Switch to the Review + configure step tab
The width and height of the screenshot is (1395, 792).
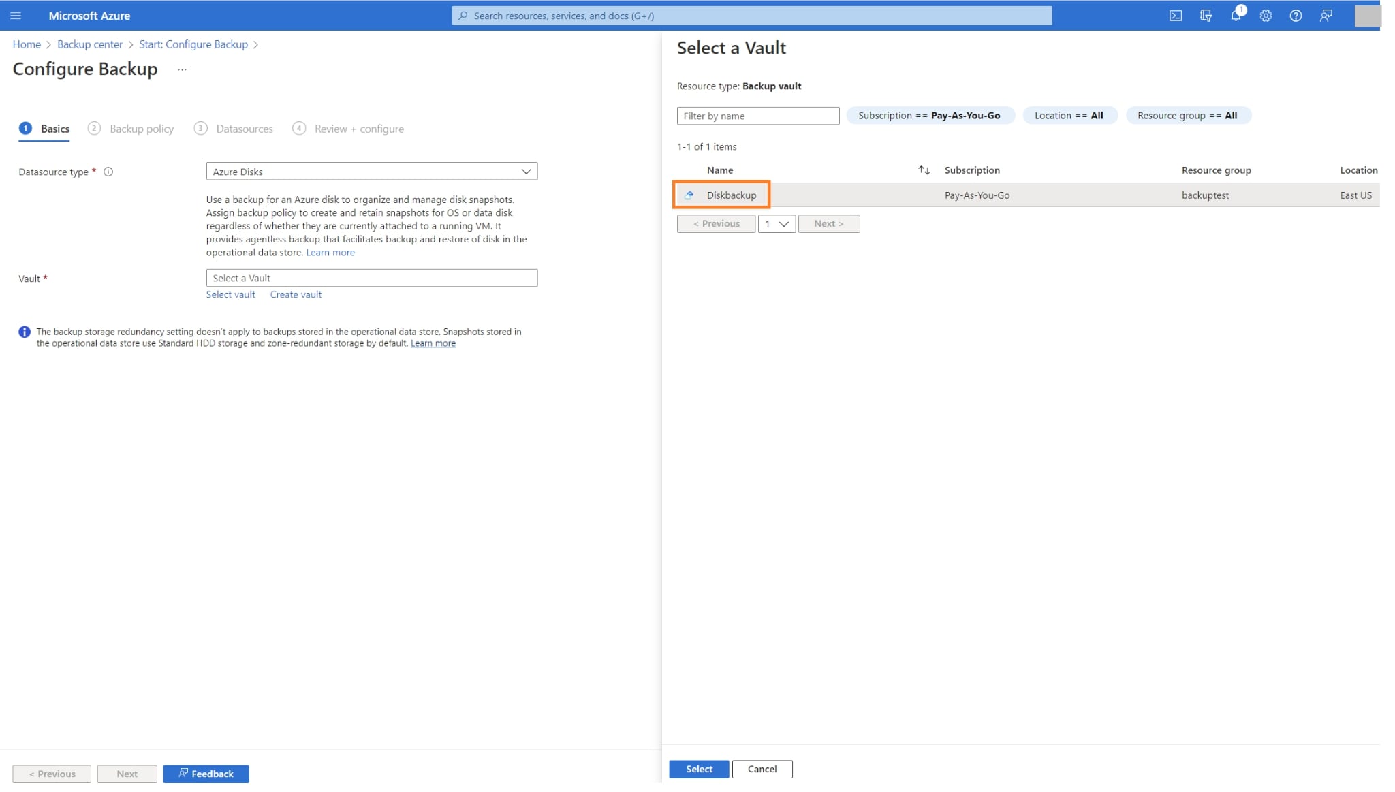[348, 129]
